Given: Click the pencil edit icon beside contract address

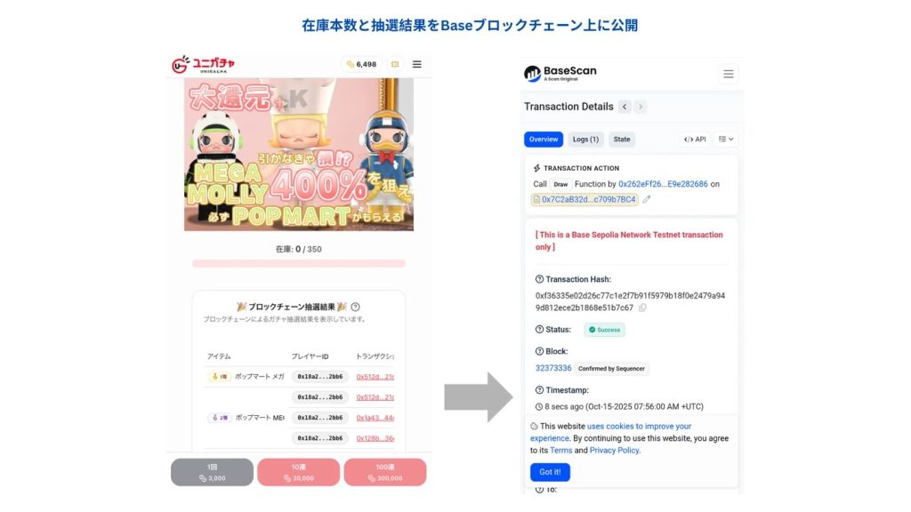Looking at the screenshot, I should tap(647, 199).
